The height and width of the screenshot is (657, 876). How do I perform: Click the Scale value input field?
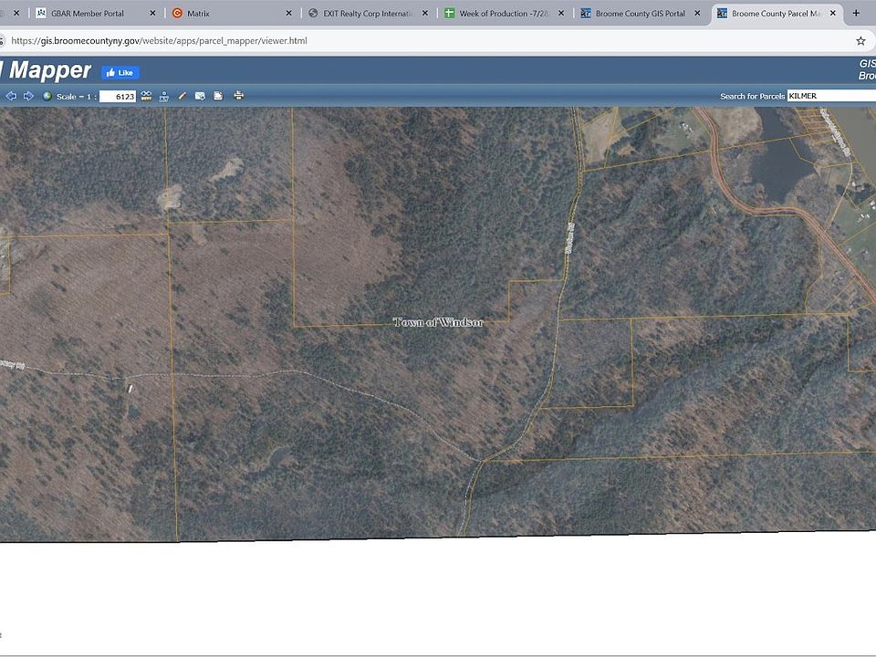[118, 97]
